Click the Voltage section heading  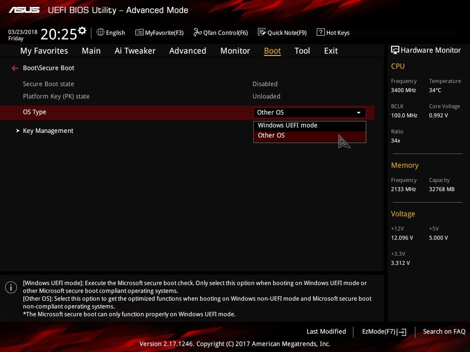[x=403, y=214]
